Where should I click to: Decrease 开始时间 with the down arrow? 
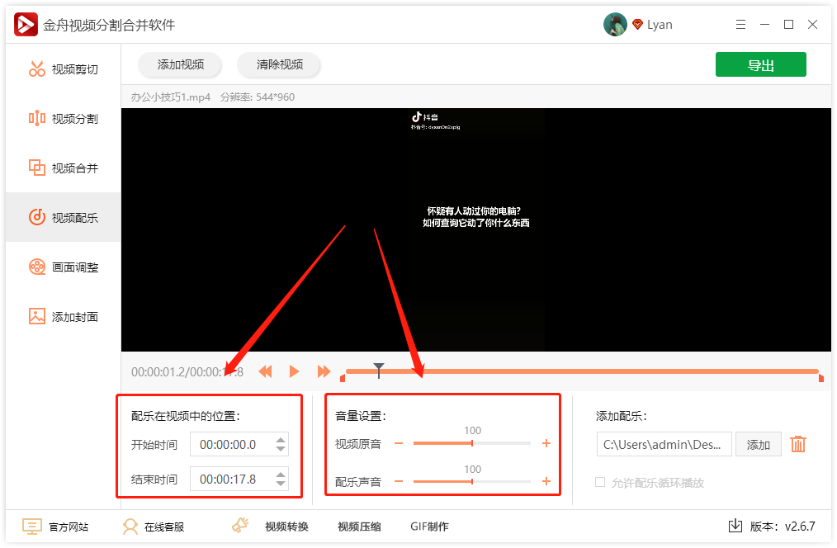(281, 449)
